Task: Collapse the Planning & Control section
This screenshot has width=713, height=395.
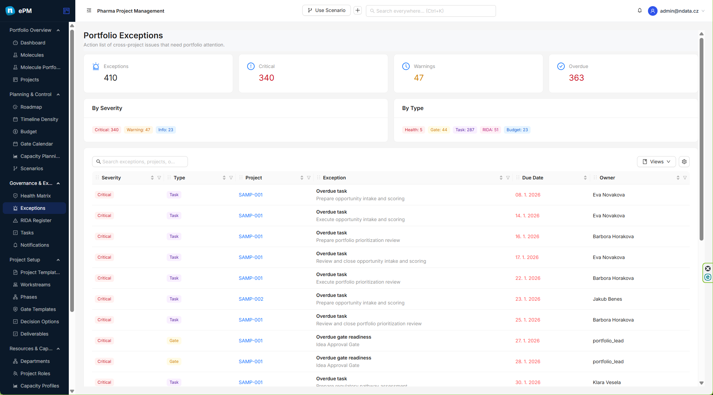Action: (x=58, y=94)
